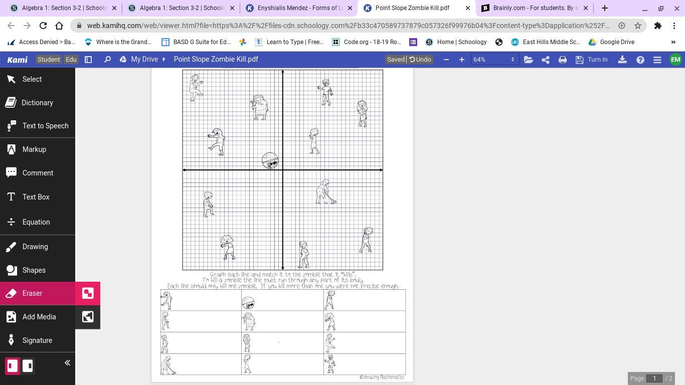This screenshot has height=385, width=685.
Task: Click the address bar URL
Action: (x=348, y=26)
